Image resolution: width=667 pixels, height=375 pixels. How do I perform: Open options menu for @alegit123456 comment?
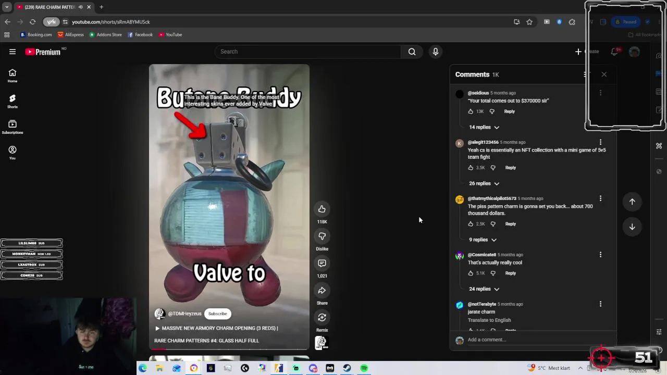600,142
